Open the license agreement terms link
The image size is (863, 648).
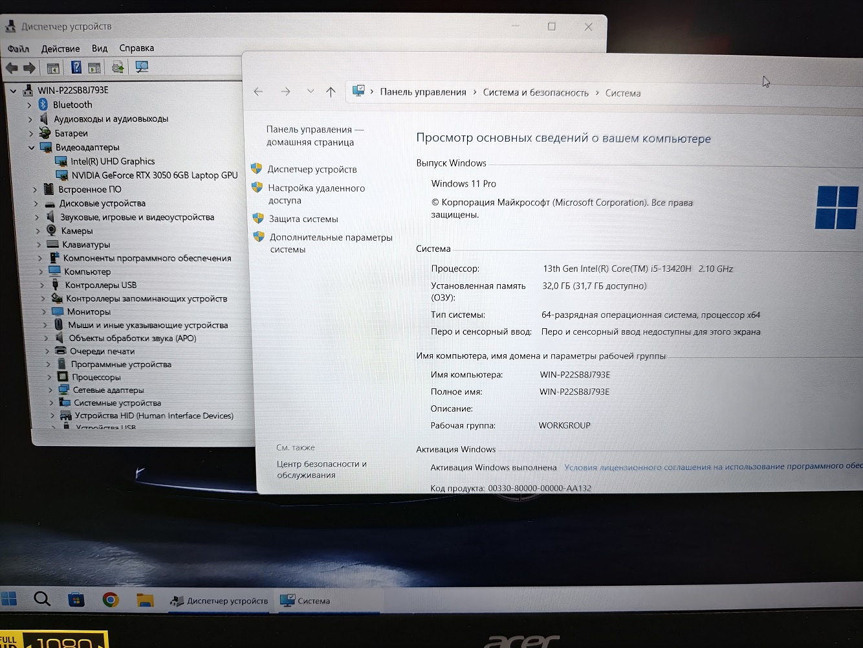713,467
